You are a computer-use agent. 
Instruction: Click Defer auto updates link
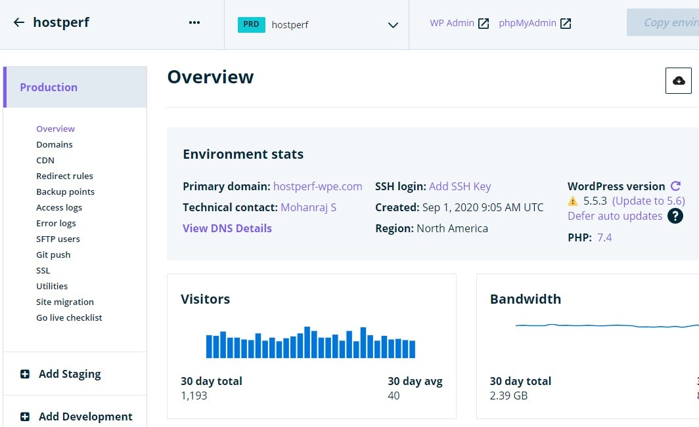[615, 216]
